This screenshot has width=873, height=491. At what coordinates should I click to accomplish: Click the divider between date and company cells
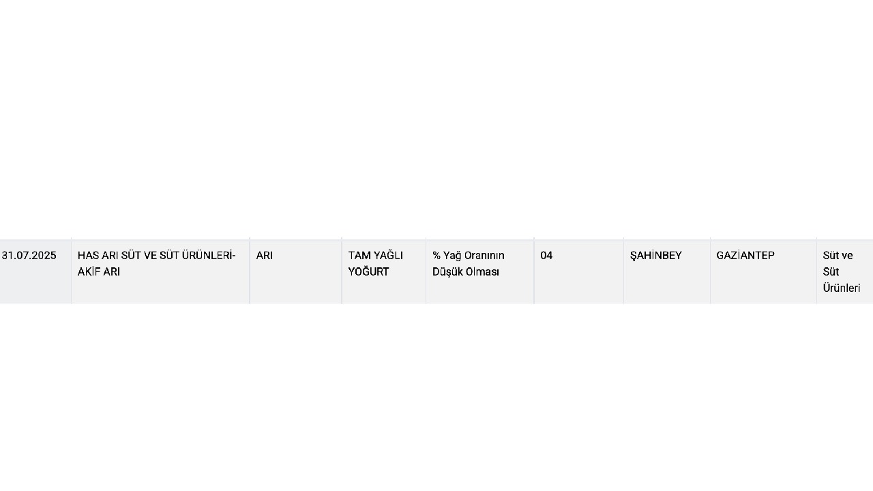coord(71,271)
